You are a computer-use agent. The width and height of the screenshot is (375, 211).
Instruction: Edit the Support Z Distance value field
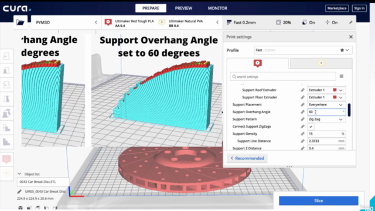point(326,148)
